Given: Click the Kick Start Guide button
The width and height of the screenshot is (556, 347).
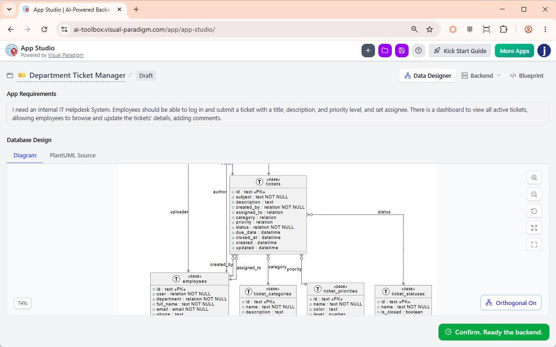Looking at the screenshot, I should pos(460,51).
